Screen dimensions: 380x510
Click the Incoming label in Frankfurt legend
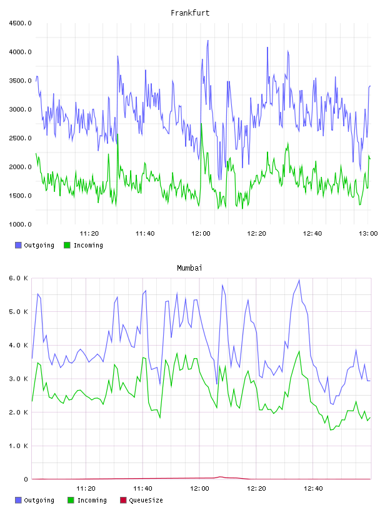(88, 245)
